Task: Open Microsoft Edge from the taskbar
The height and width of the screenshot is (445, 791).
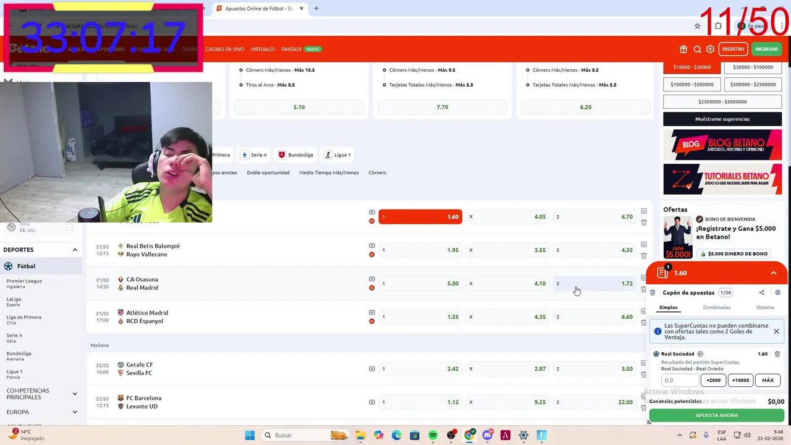Action: tap(396, 435)
